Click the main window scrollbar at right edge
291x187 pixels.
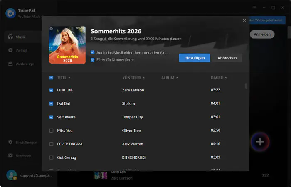(x=289, y=32)
